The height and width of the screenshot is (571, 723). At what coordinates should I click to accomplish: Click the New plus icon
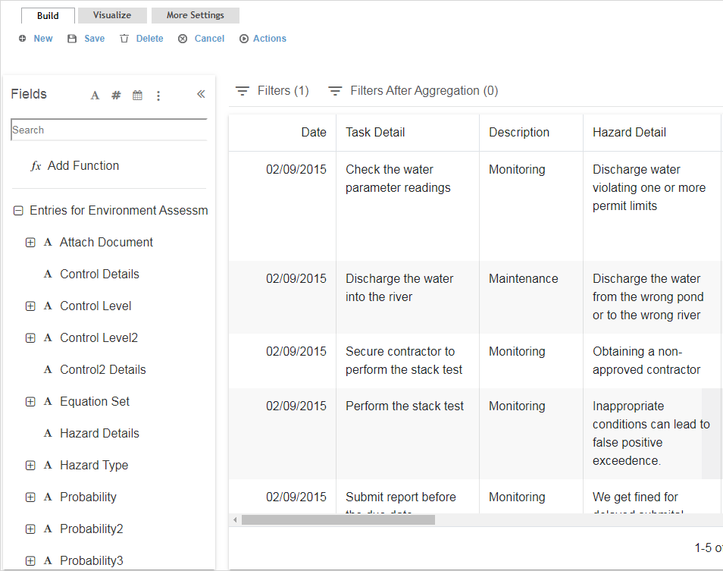click(x=22, y=39)
